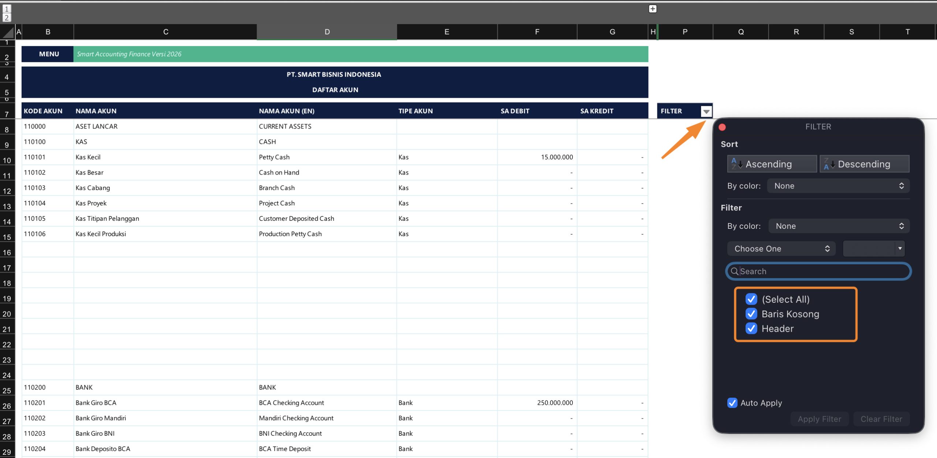The image size is (937, 458).
Task: Click the MENU button on the sheet
Action: pyautogui.click(x=49, y=54)
